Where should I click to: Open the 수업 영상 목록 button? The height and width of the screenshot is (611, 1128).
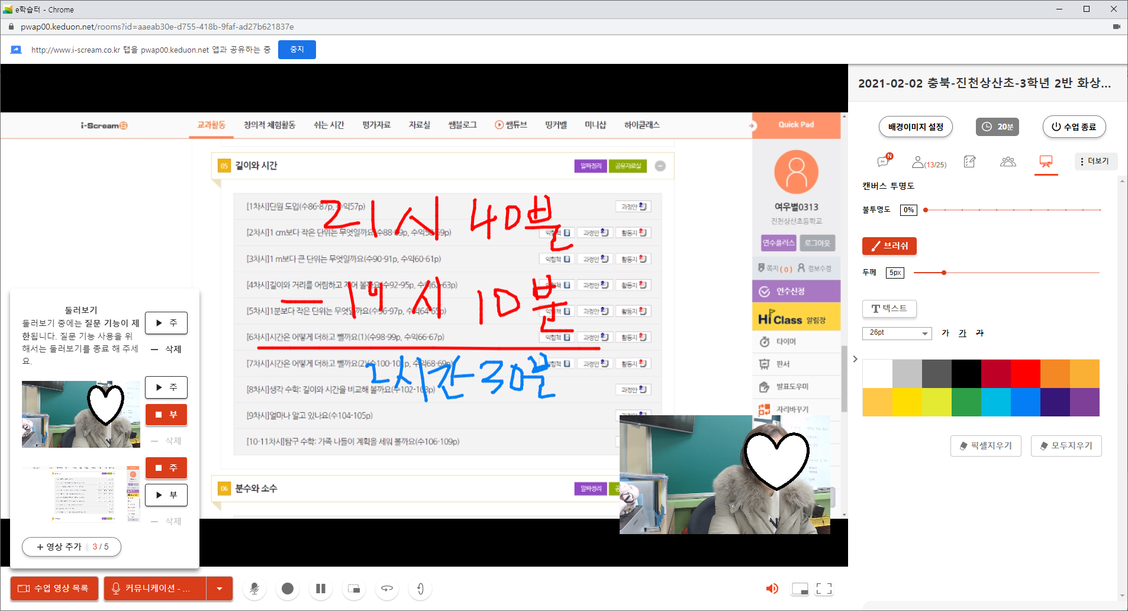click(x=54, y=589)
